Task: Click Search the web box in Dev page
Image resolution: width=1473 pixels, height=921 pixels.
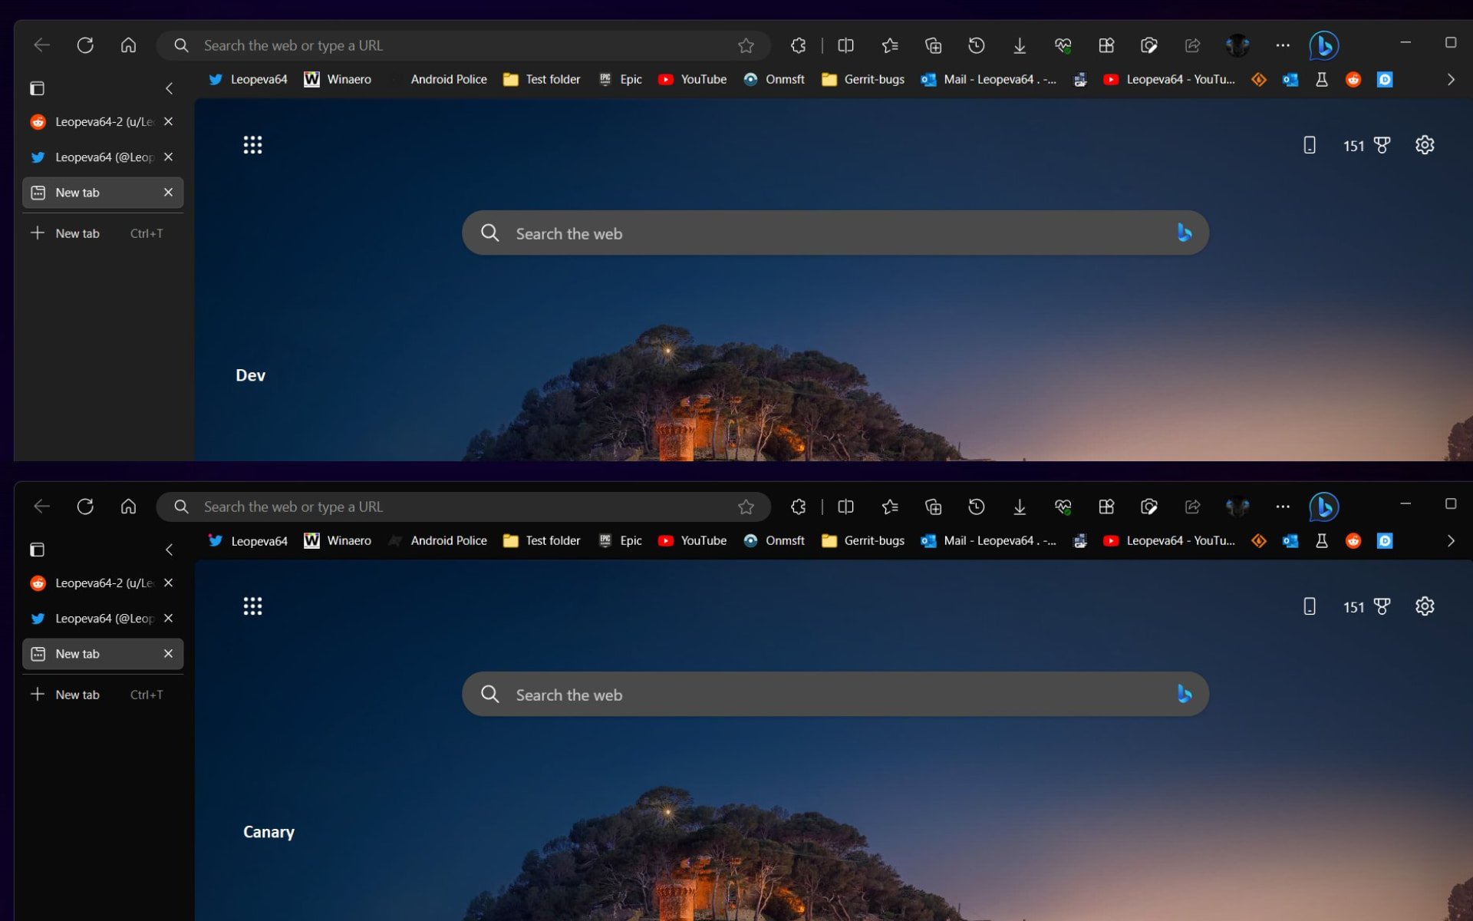Action: point(835,233)
